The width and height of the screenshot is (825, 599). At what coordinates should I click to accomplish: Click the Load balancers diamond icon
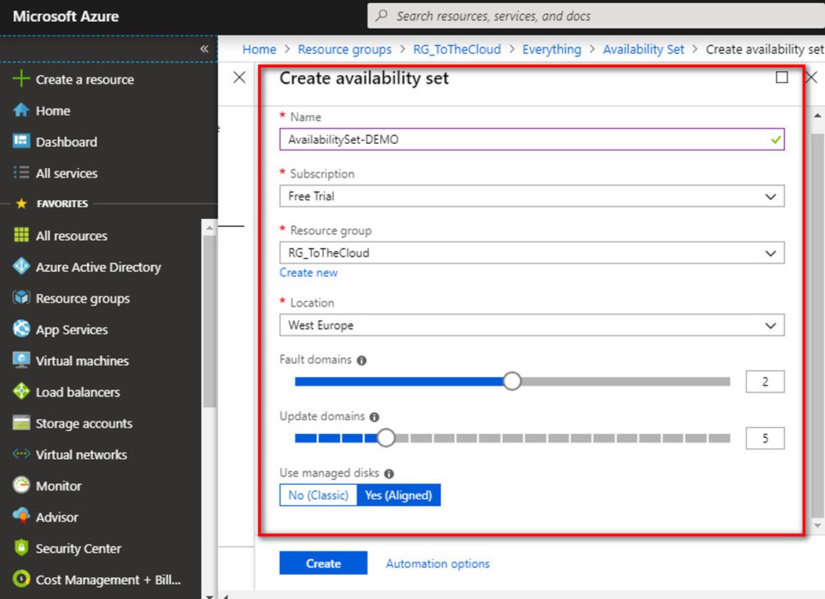(22, 393)
